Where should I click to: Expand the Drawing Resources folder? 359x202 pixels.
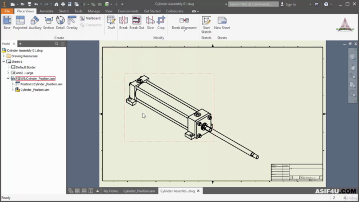pos(3,56)
